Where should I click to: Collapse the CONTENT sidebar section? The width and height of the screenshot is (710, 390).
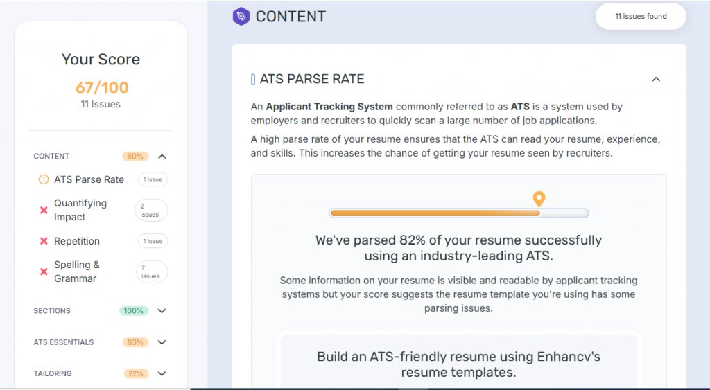[162, 157]
